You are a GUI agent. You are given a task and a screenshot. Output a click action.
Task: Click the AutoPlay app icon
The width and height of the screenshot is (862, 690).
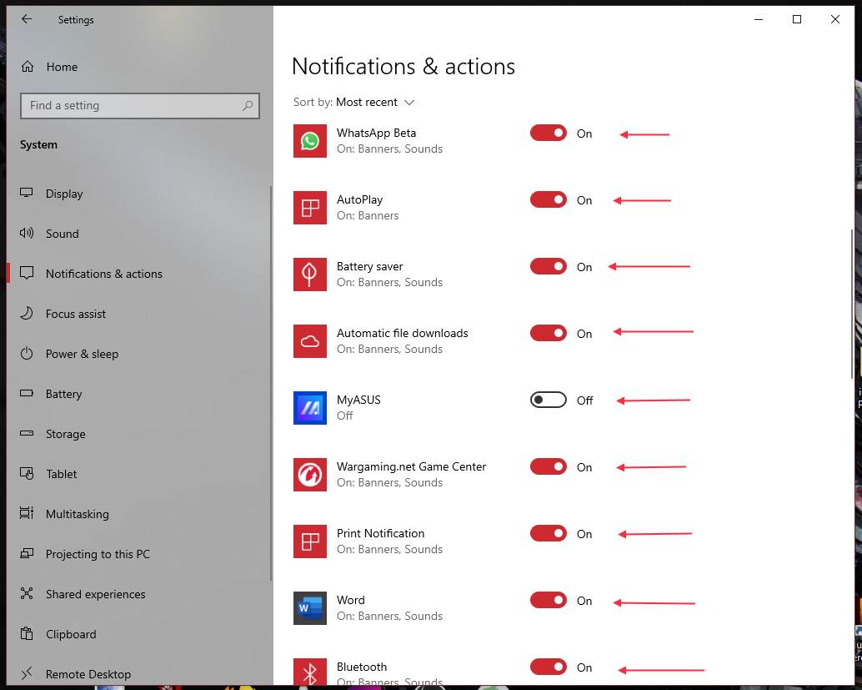(x=309, y=208)
